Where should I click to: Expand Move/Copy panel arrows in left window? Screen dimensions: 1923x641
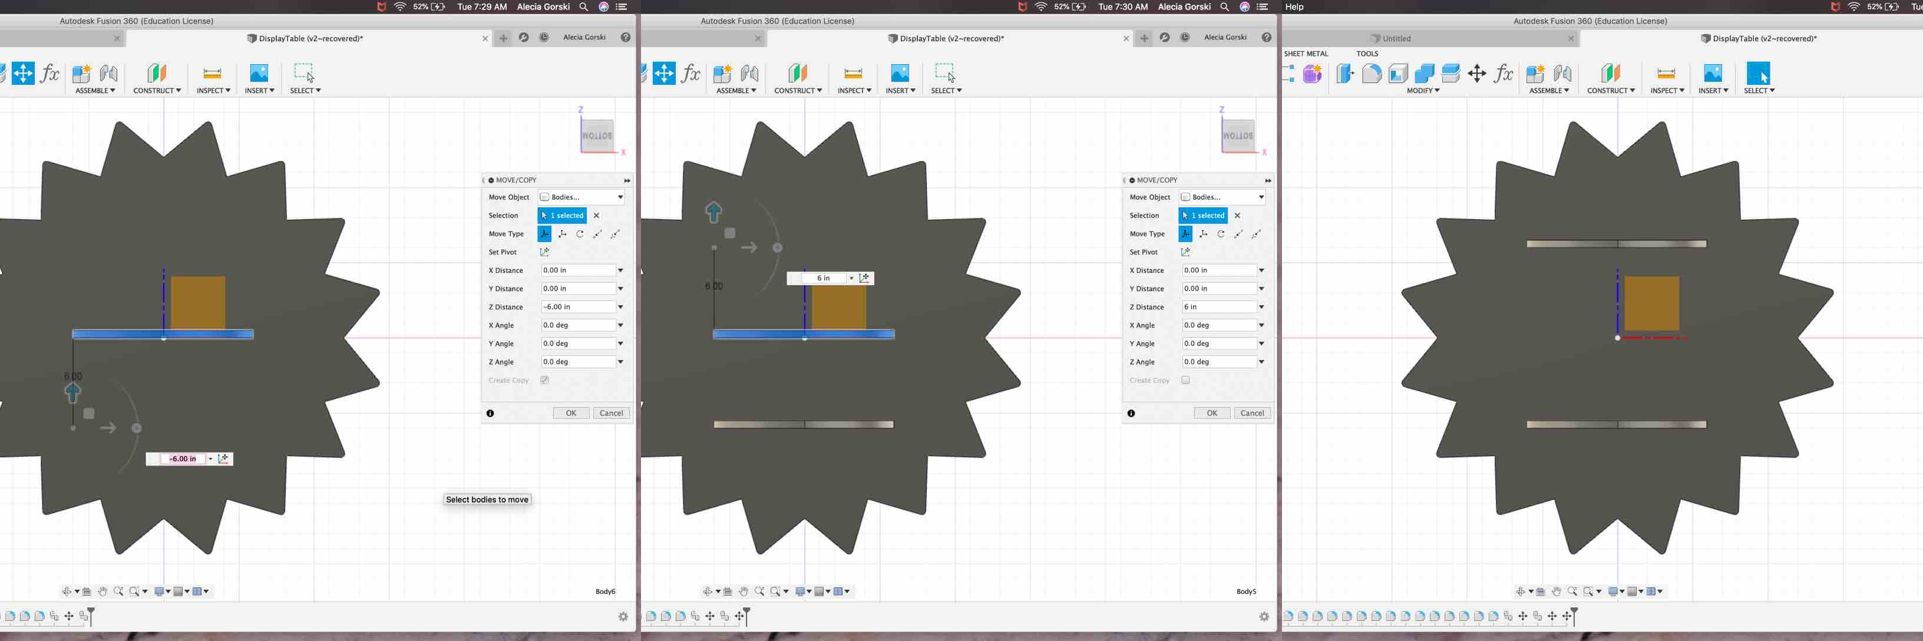pos(627,180)
